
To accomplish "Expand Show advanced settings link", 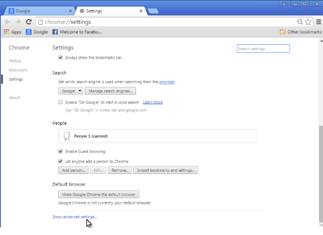I will tap(75, 217).
